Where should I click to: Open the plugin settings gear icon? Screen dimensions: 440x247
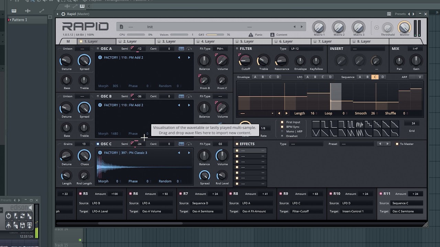click(x=63, y=14)
